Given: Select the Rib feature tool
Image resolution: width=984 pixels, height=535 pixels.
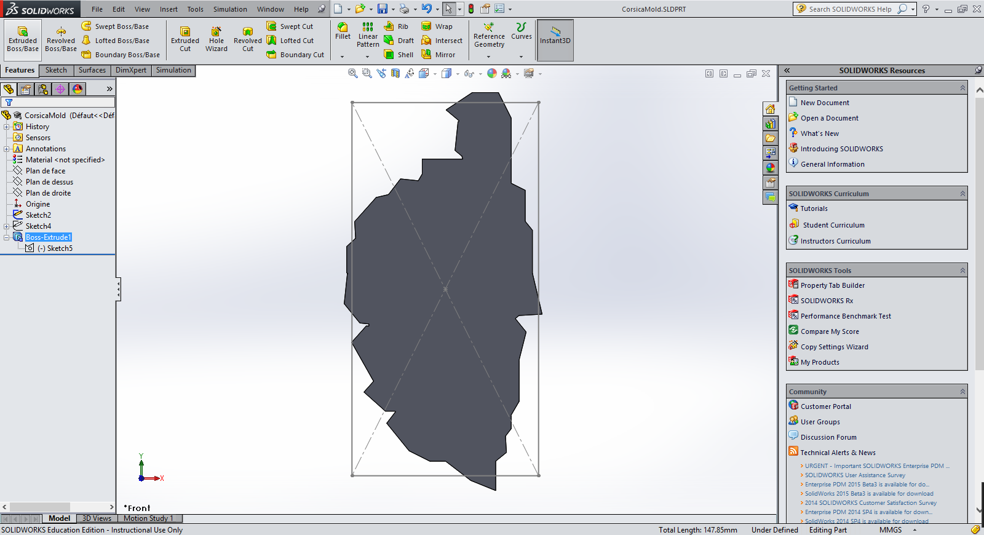Looking at the screenshot, I should point(396,26).
